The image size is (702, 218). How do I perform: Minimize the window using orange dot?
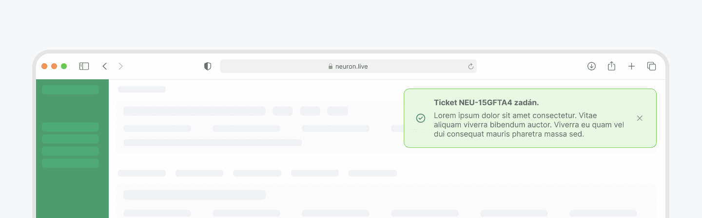(x=54, y=66)
